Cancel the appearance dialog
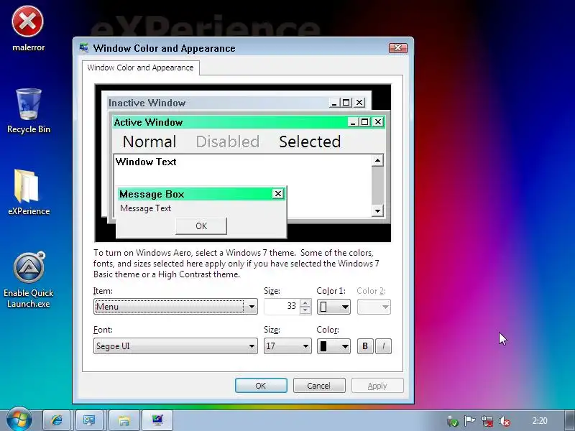This screenshot has height=431, width=575. [319, 386]
